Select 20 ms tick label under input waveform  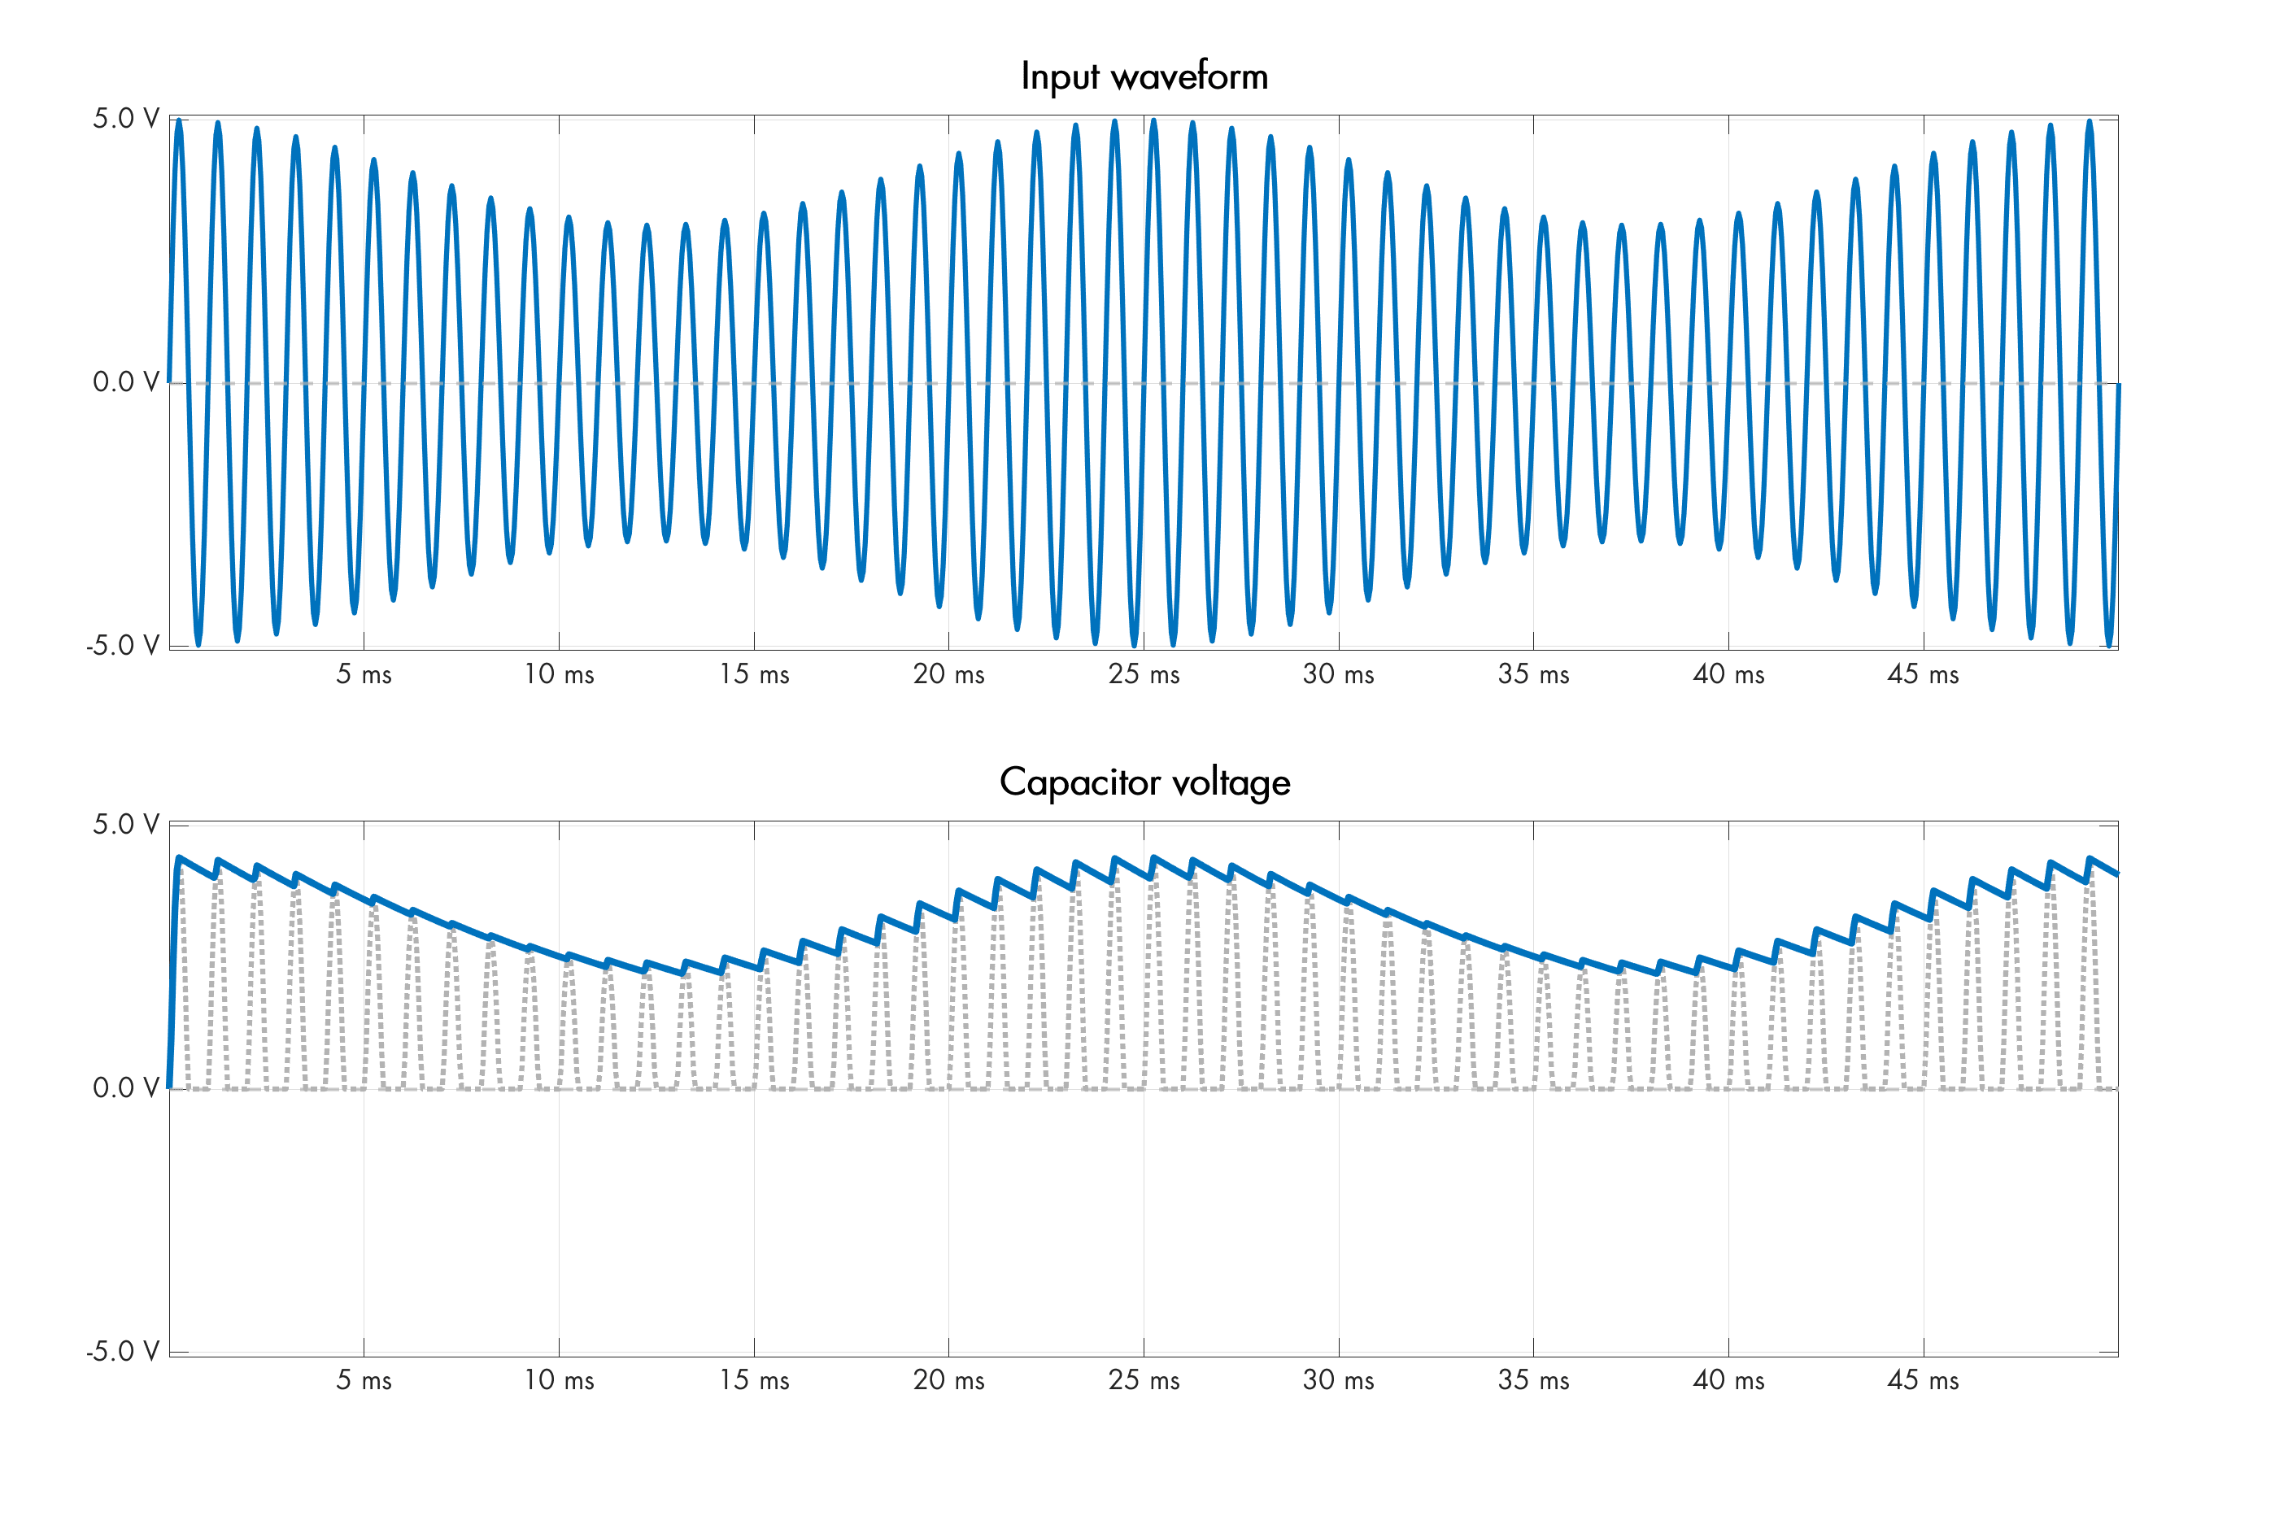pyautogui.click(x=948, y=674)
